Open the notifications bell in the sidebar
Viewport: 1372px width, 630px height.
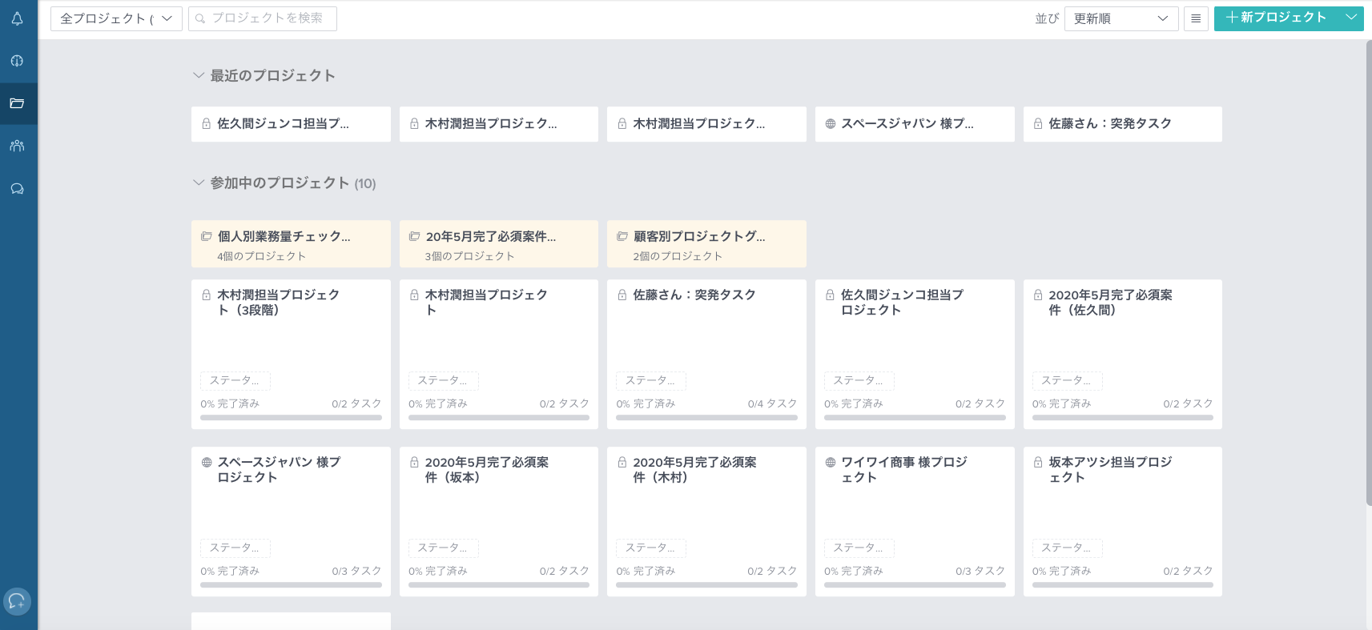click(x=17, y=18)
